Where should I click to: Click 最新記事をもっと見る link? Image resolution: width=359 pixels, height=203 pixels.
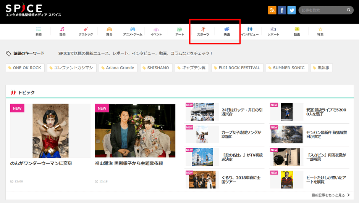(x=330, y=195)
